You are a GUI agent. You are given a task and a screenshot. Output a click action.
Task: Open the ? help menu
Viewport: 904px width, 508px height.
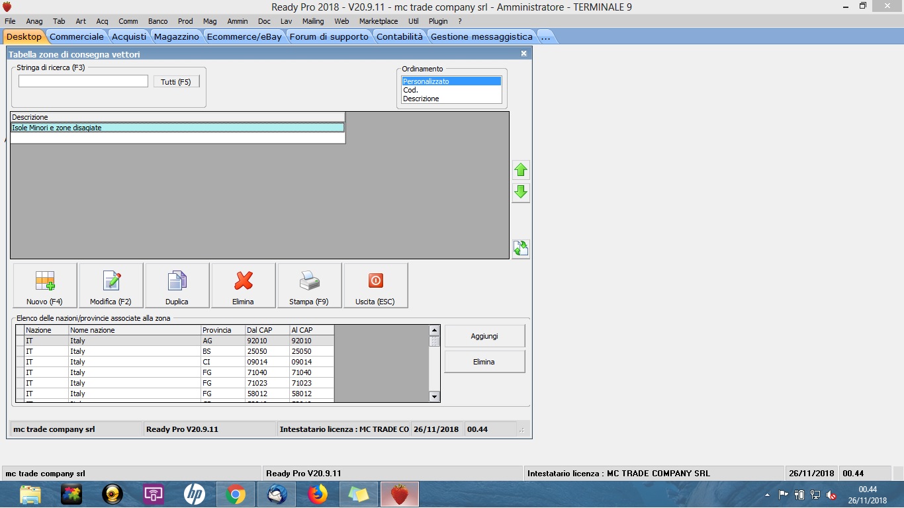460,21
